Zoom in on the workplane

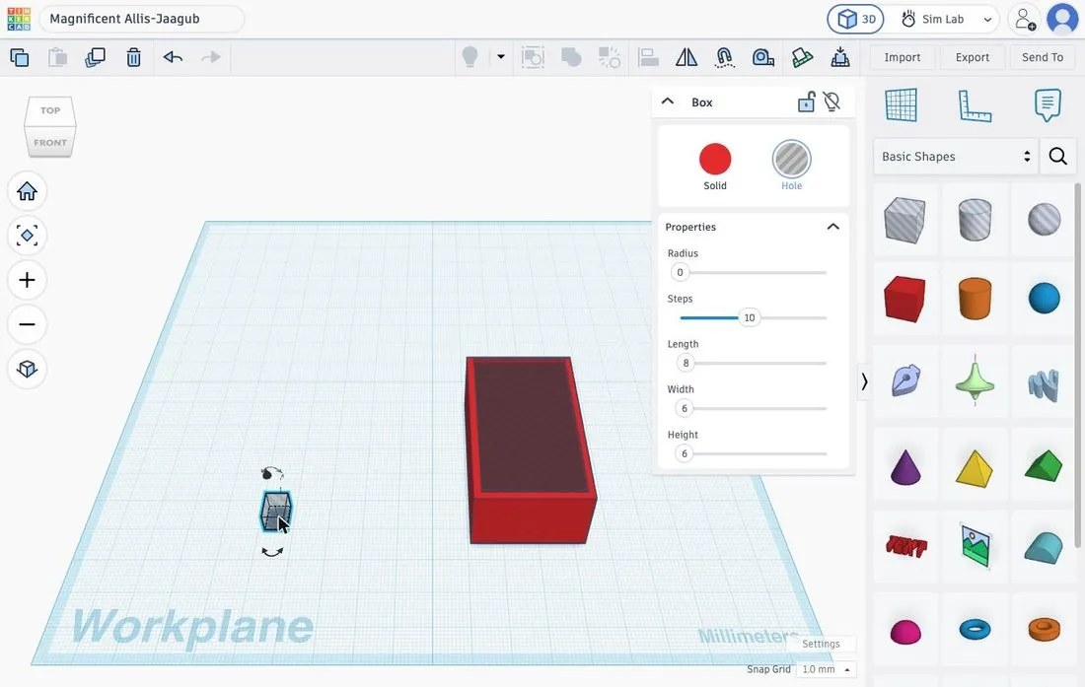tap(27, 280)
